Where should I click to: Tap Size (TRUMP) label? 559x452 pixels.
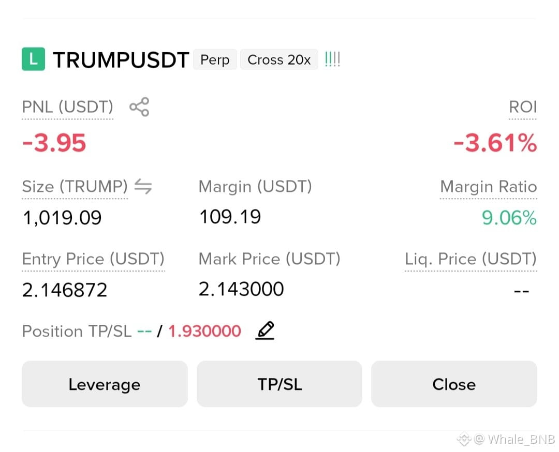click(x=75, y=187)
